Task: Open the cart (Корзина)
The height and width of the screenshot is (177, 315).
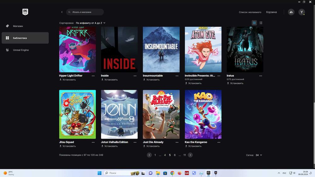Action: [272, 12]
